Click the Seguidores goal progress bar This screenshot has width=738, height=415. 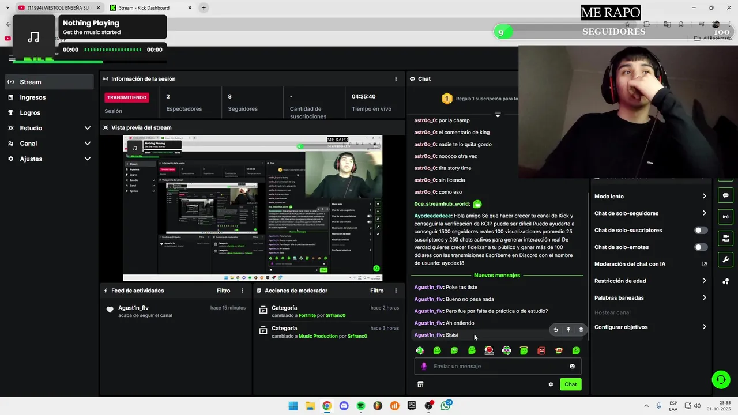(614, 32)
